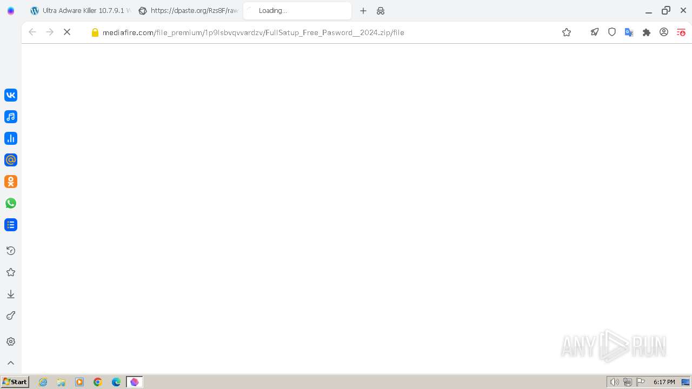
Task: Go back to previous page
Action: (32, 32)
